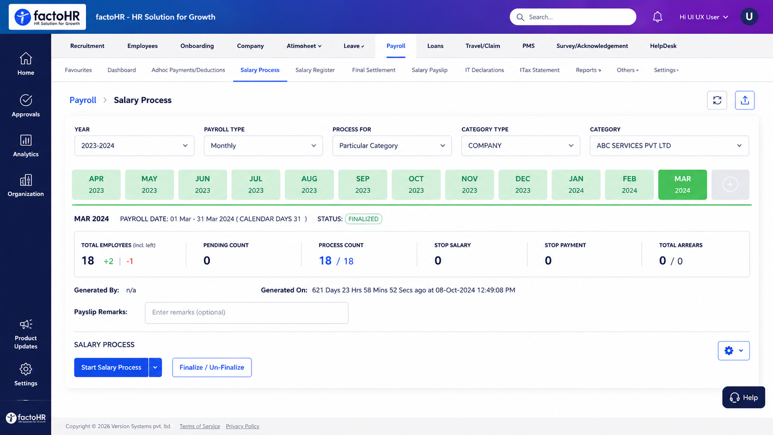Click the search magnifier icon
This screenshot has width=773, height=435.
[x=521, y=17]
